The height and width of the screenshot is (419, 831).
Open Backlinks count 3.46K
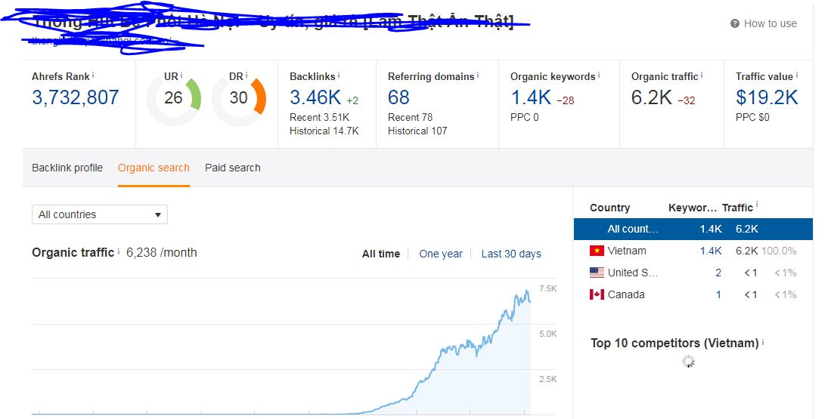(x=315, y=97)
